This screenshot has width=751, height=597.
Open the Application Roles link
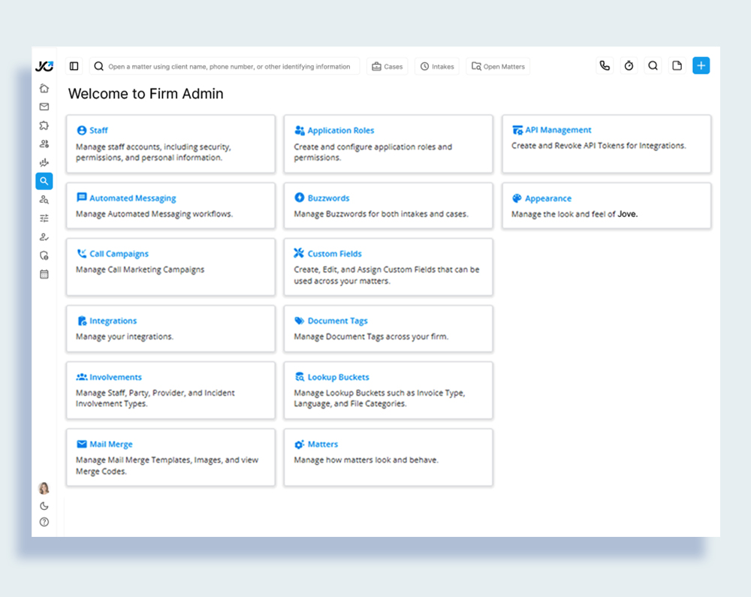(x=340, y=131)
